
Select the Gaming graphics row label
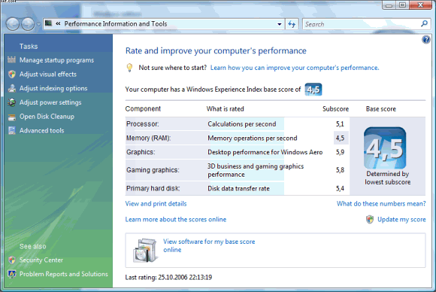153,170
